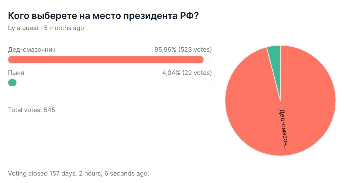Click the 'Total votes: 545' text
This screenshot has height=183, width=344.
[31, 110]
